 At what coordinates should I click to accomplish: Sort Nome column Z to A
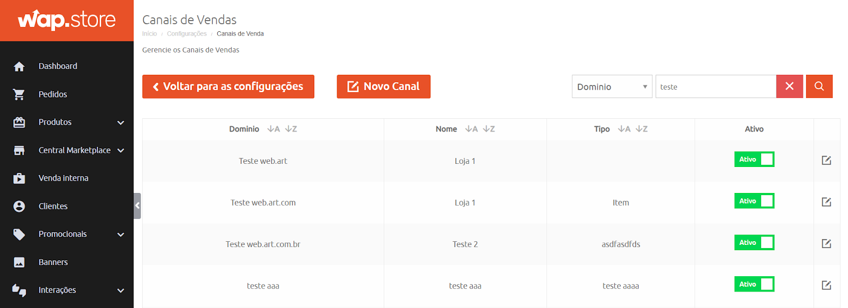(489, 129)
